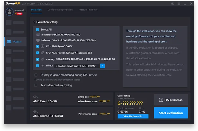Enable Display in-game monitoring during GPU review
Viewport: 198px width, 131px height.
coord(36,75)
